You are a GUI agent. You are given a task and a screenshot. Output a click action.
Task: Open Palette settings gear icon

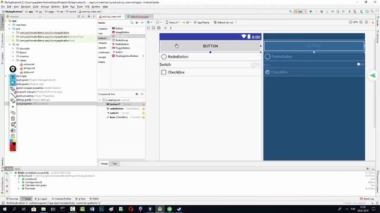tap(137, 22)
